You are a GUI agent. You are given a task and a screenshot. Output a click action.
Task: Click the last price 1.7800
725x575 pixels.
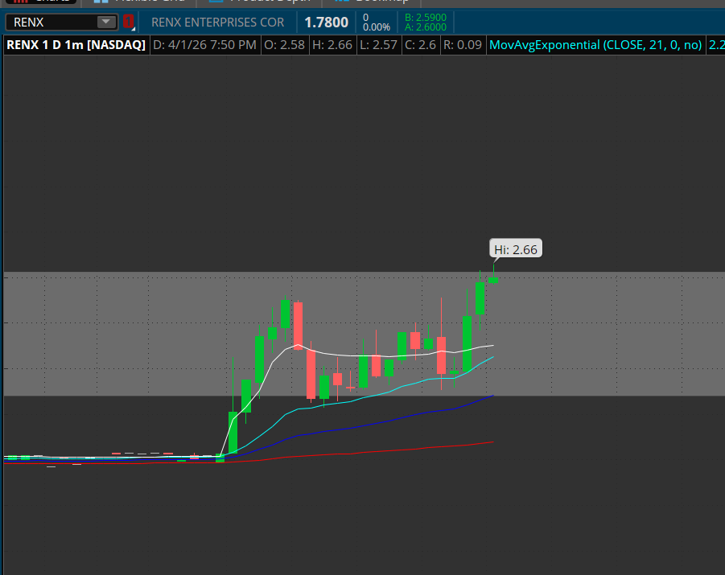point(327,23)
